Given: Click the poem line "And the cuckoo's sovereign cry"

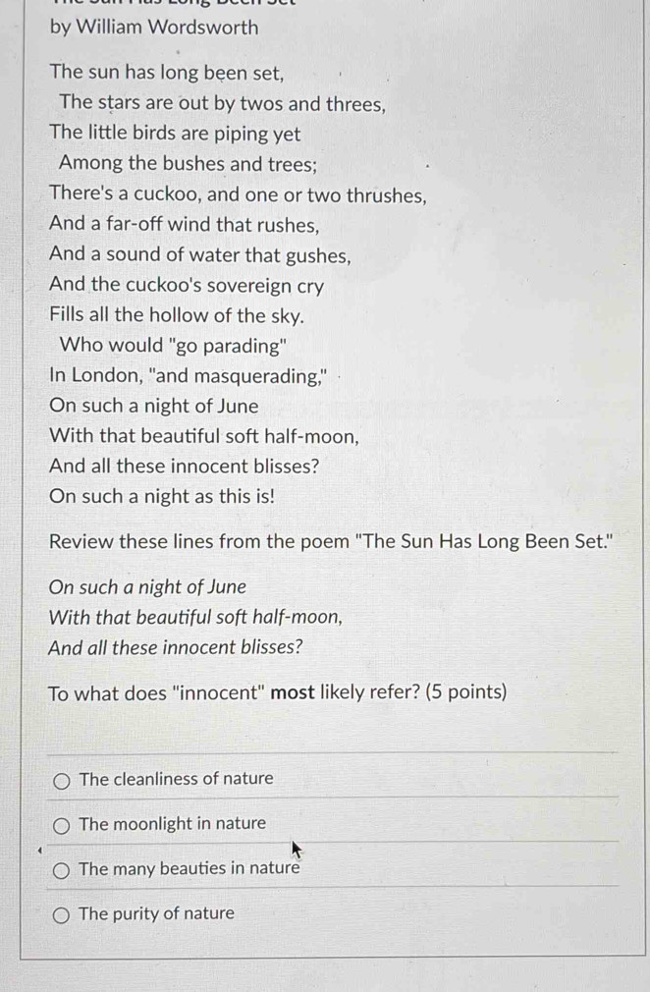Looking at the screenshot, I should pos(187,286).
